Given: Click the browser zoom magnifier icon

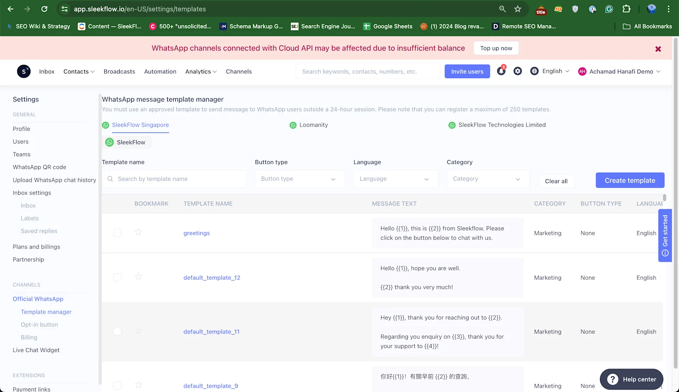Looking at the screenshot, I should (502, 9).
